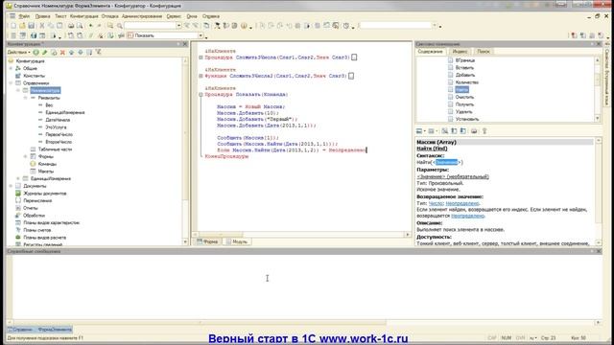Open the Справка menu

[211, 16]
